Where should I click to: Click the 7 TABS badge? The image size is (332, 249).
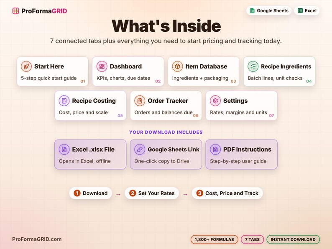point(253,239)
